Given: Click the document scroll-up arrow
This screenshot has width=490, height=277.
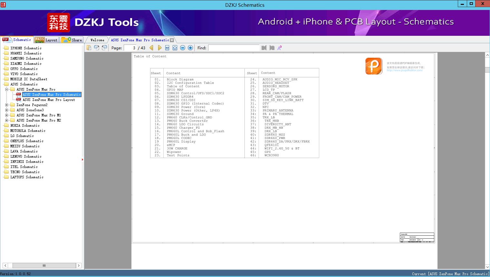Looking at the screenshot, I should pos(487,55).
